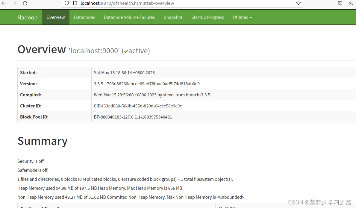Viewport: 356px width, 208px height.
Task: Click the shield tracking protection icon
Action: pyautogui.click(x=67, y=3)
